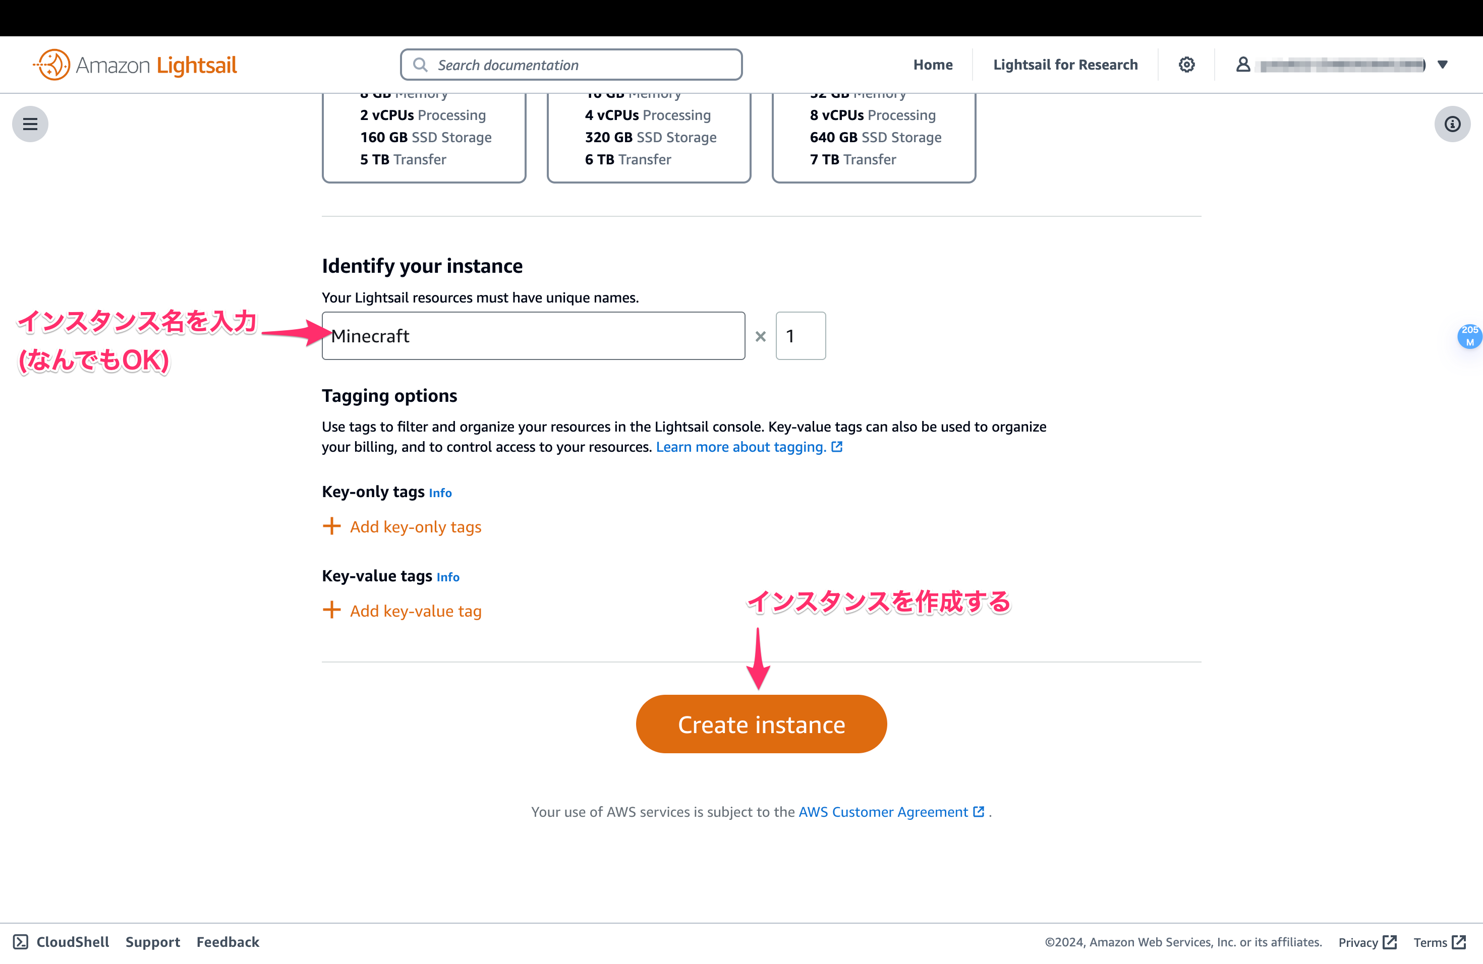Screen dimensions: 1483x964
Task: Open the navigation hamburger menu
Action: pyautogui.click(x=29, y=124)
